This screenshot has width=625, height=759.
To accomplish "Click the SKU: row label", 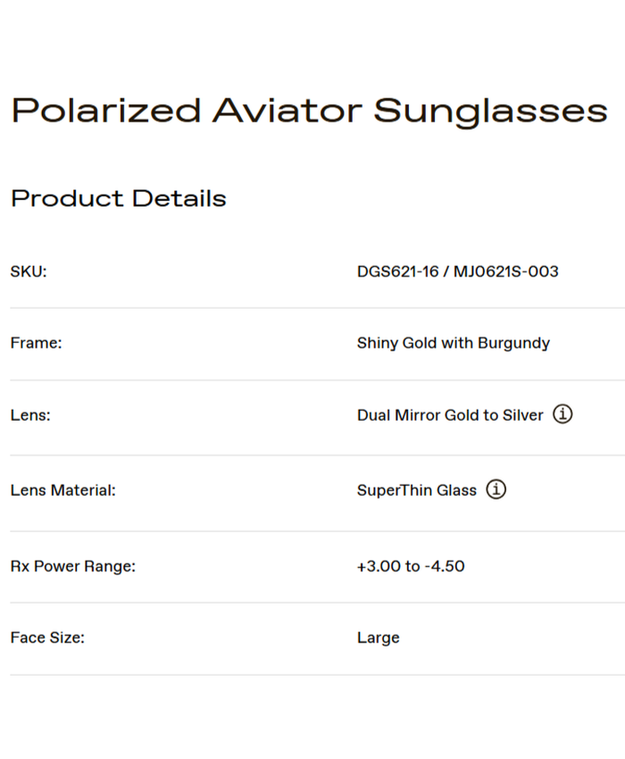I will tap(29, 271).
